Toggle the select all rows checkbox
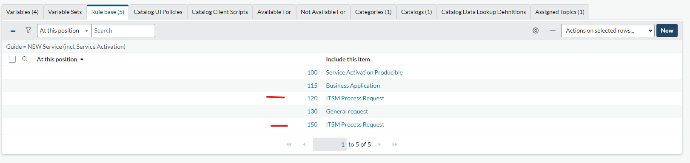The width and height of the screenshot is (690, 163). pos(12,59)
